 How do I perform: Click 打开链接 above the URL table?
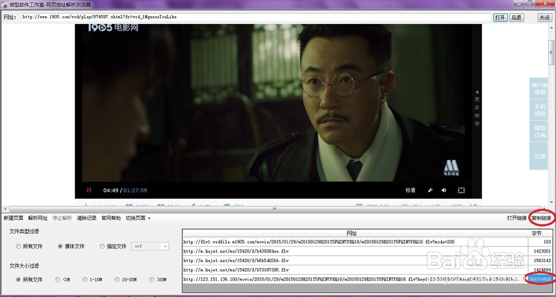(517, 218)
